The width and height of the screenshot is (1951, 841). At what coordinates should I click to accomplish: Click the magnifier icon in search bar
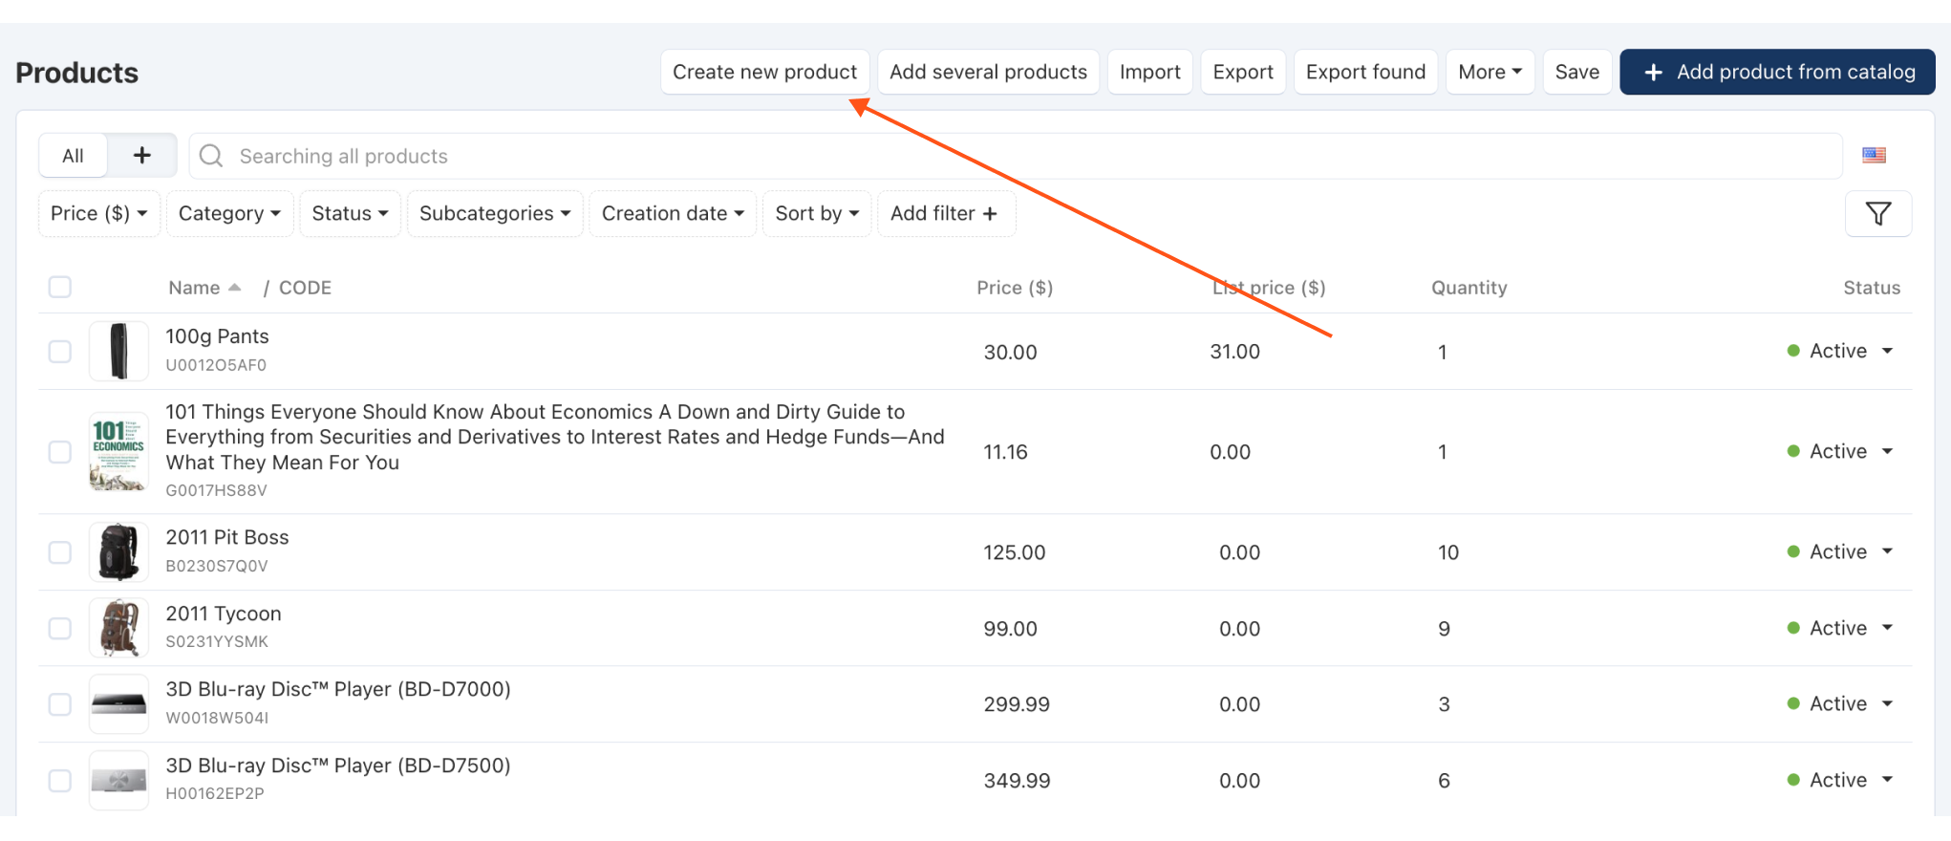click(x=211, y=156)
